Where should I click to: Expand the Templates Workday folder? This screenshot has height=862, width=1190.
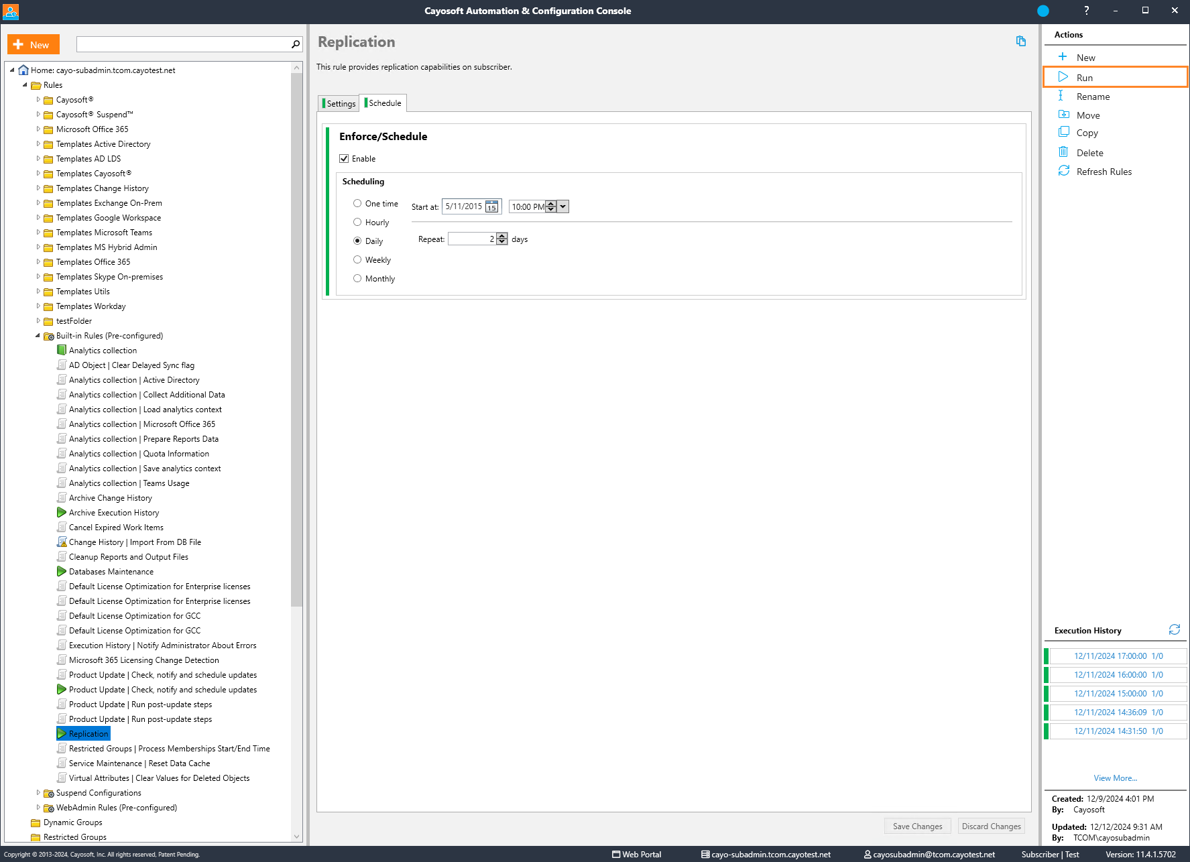(x=38, y=306)
